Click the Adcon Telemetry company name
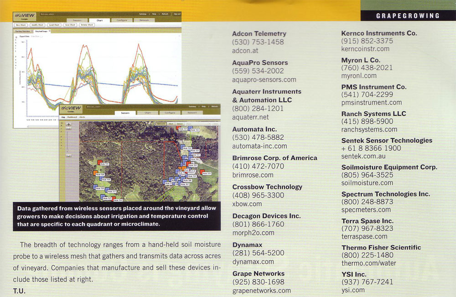This screenshot has width=456, height=297. point(259,33)
